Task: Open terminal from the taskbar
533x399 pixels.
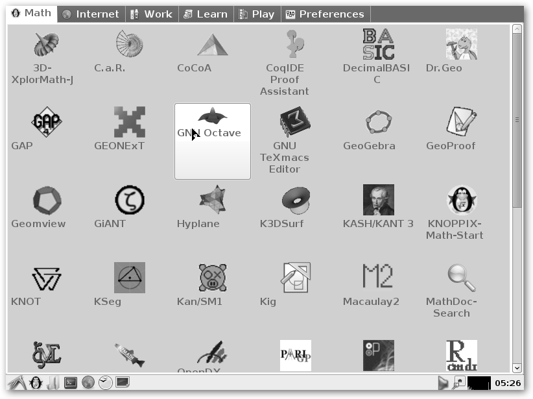Action: 71,383
